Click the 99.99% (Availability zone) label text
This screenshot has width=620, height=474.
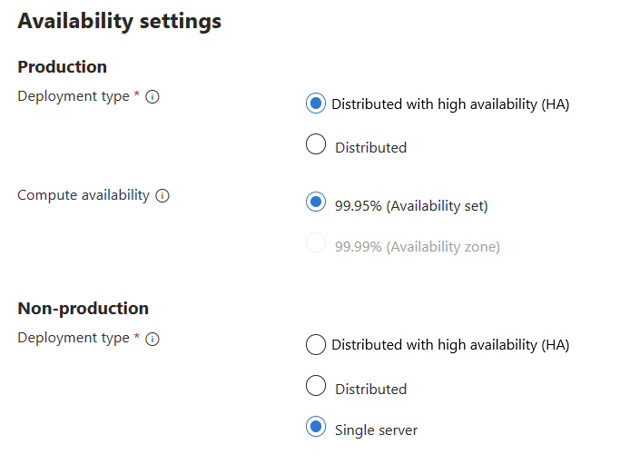[x=417, y=246]
